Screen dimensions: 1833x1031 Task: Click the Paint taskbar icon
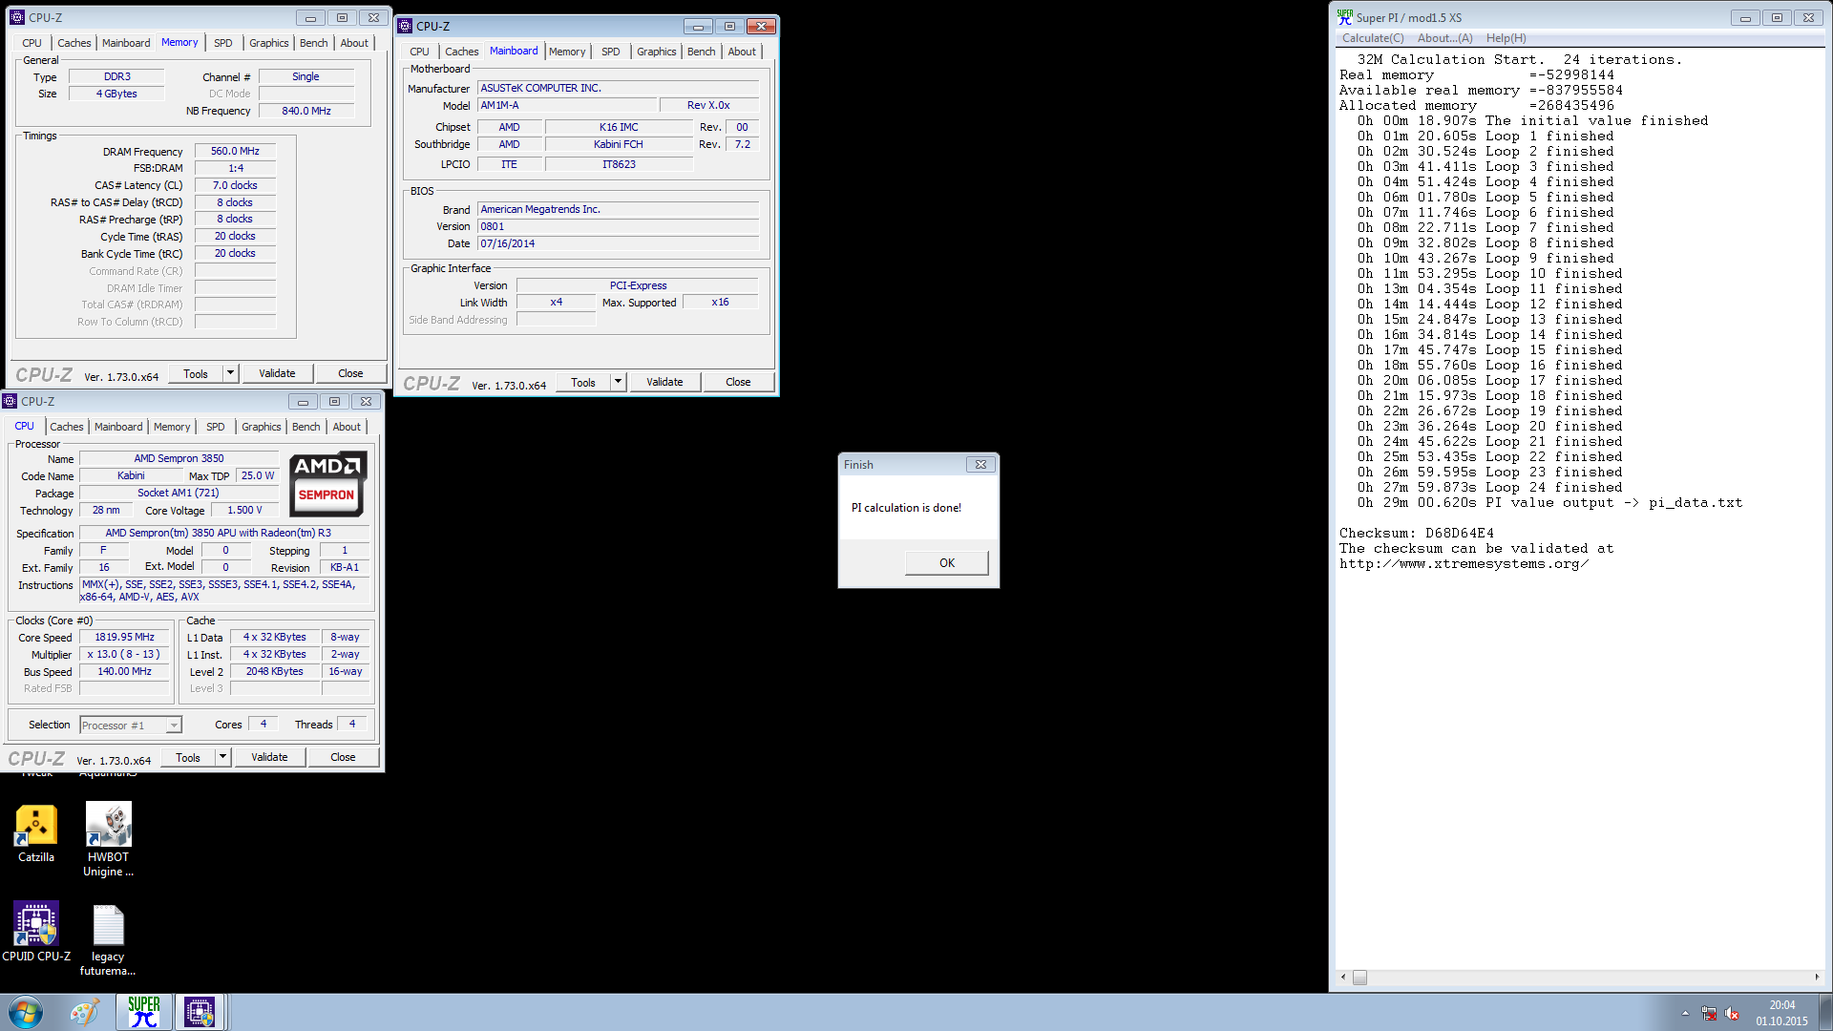tap(85, 1012)
